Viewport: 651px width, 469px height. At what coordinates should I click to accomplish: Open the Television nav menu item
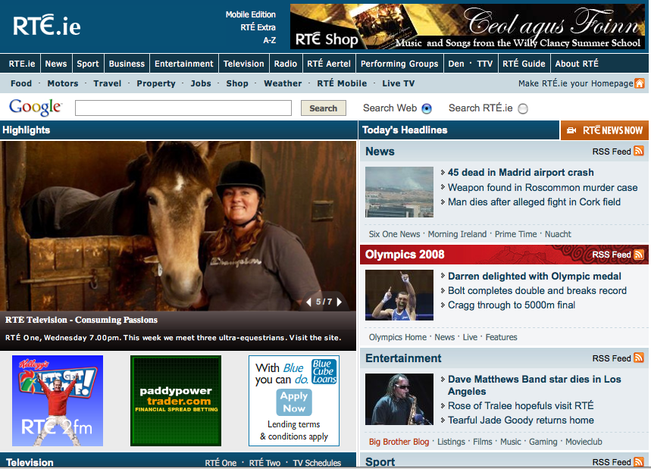point(243,64)
